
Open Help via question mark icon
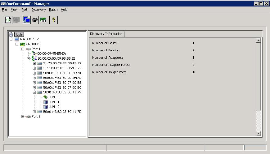pyautogui.click(x=54, y=20)
